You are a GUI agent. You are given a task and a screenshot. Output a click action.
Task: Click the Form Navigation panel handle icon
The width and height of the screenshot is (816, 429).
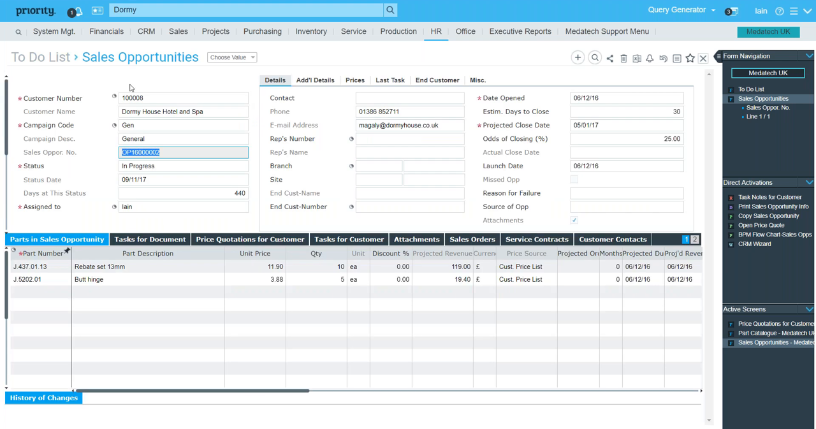click(x=718, y=56)
